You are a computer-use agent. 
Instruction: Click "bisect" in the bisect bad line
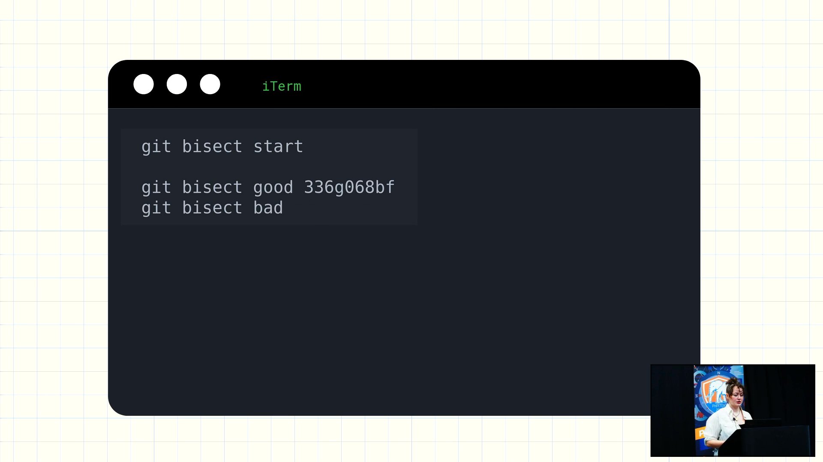tap(212, 208)
